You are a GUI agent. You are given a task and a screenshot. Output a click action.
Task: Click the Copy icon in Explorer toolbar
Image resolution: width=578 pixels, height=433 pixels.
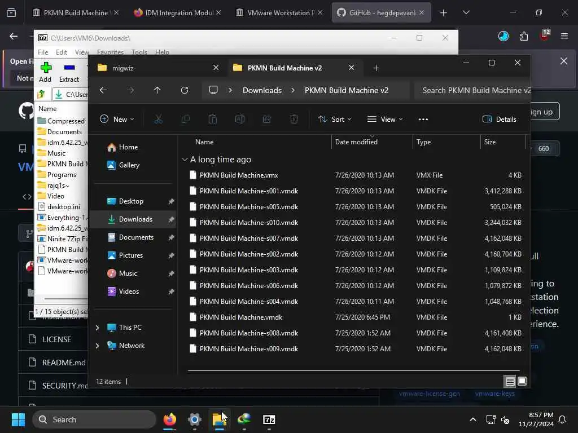pos(185,120)
